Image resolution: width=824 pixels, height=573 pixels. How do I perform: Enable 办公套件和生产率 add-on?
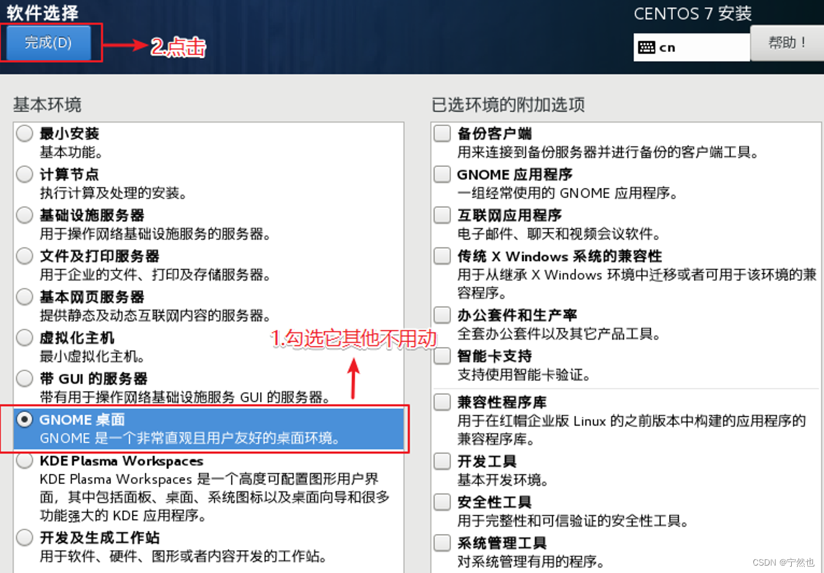point(442,315)
